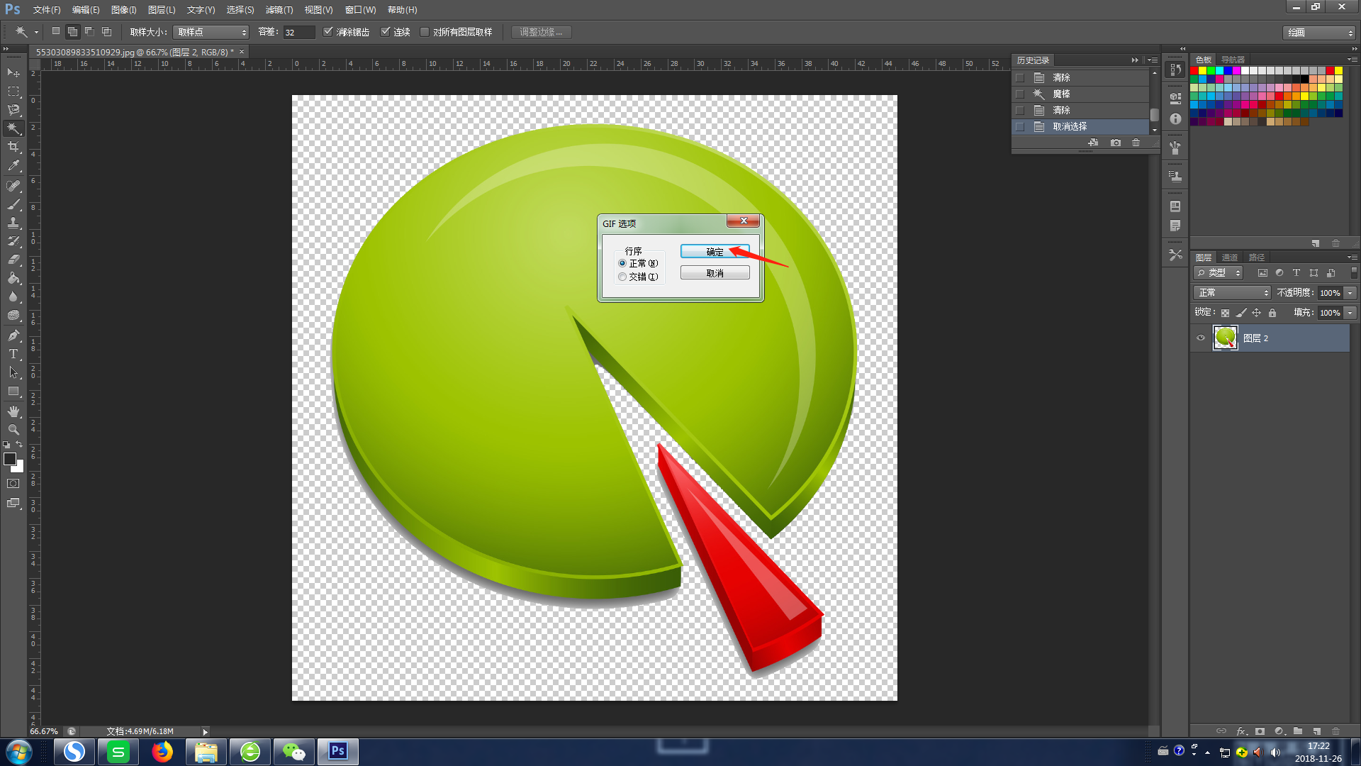Open History panel flyout menu
The height and width of the screenshot is (766, 1361).
coord(1153,60)
